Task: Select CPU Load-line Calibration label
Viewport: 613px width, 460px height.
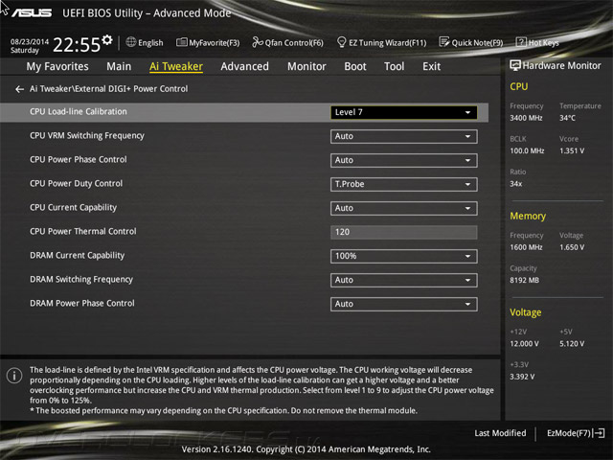Action: pyautogui.click(x=79, y=111)
